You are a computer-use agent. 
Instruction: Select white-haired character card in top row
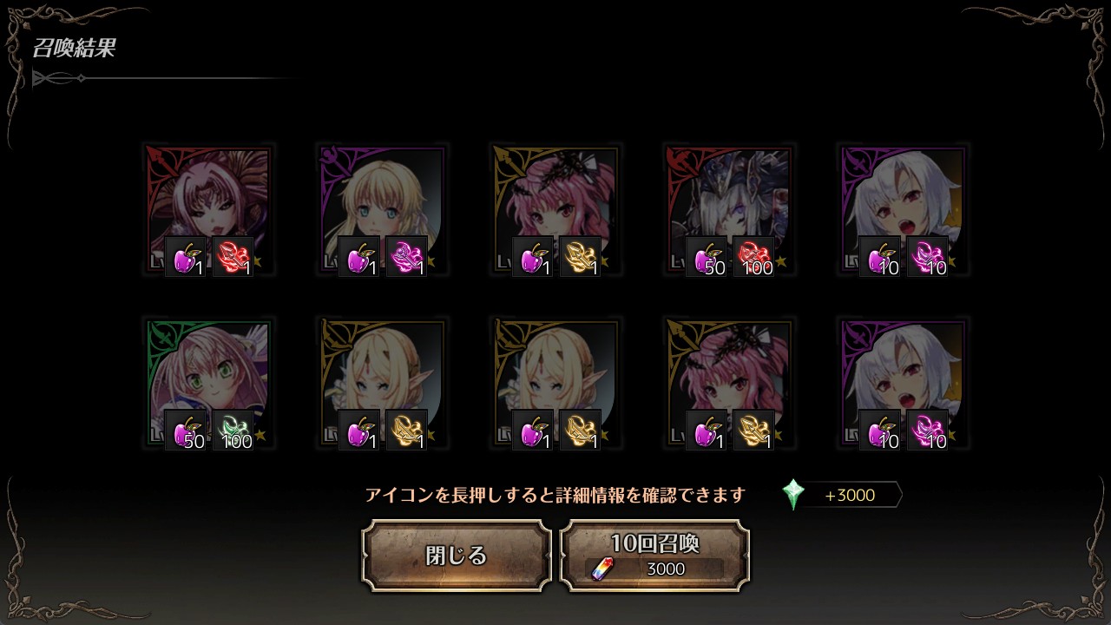coord(904,209)
